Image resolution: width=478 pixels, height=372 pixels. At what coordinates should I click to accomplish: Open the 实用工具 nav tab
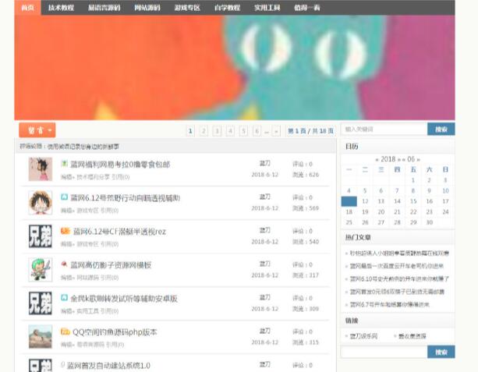267,8
